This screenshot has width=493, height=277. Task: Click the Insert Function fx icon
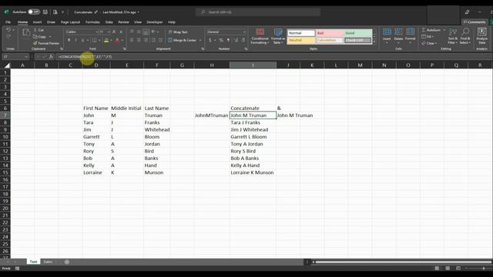[51, 57]
